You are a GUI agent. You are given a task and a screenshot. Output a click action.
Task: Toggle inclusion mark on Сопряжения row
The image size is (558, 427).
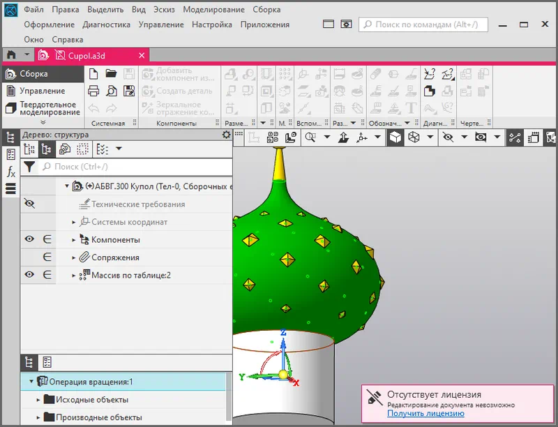tap(47, 257)
